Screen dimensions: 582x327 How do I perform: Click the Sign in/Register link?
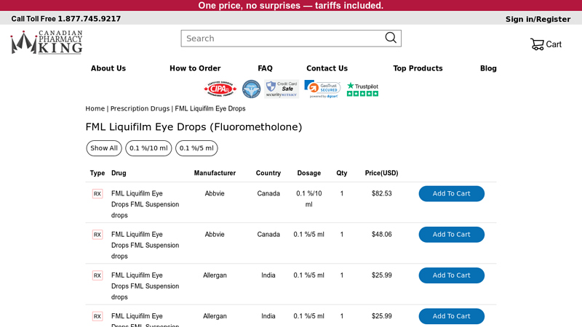(538, 19)
